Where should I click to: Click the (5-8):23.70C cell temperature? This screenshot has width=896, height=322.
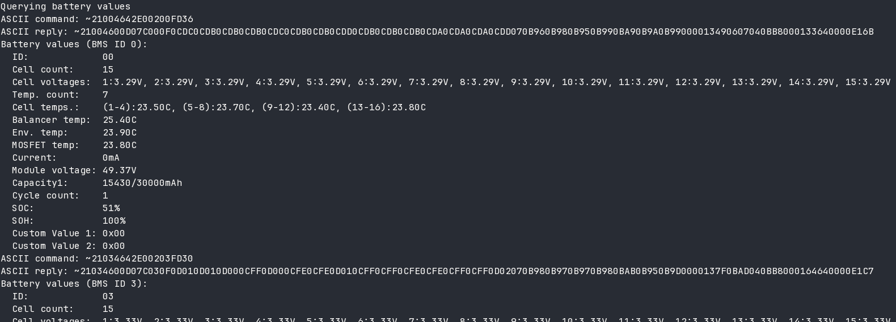pyautogui.click(x=216, y=107)
